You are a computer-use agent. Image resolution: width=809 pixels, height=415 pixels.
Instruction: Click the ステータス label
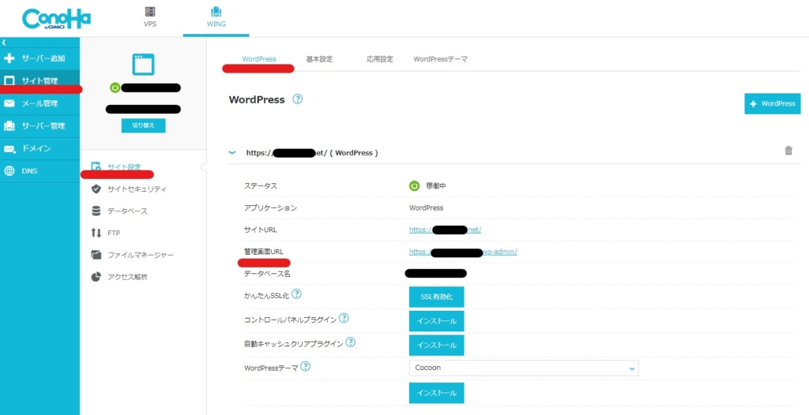(261, 186)
